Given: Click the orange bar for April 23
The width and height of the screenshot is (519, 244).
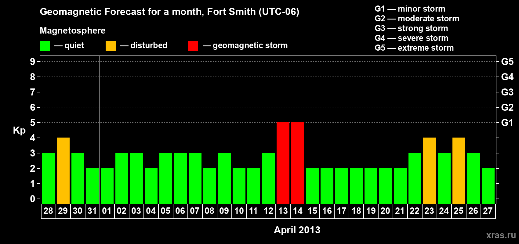Looking at the screenshot, I should [x=430, y=170].
